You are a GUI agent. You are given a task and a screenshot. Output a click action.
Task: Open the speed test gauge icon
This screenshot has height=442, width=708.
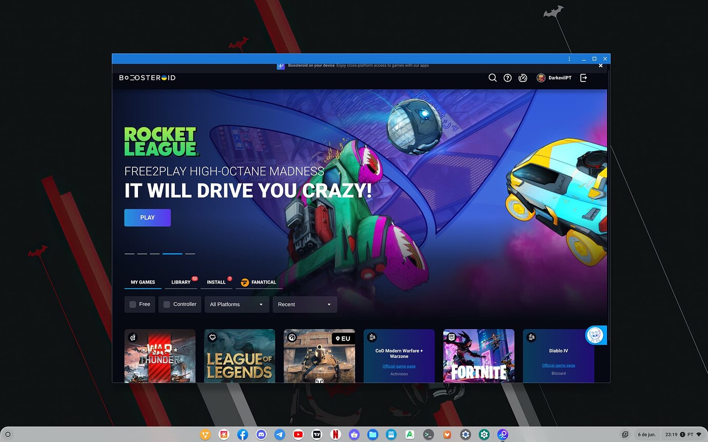523,78
